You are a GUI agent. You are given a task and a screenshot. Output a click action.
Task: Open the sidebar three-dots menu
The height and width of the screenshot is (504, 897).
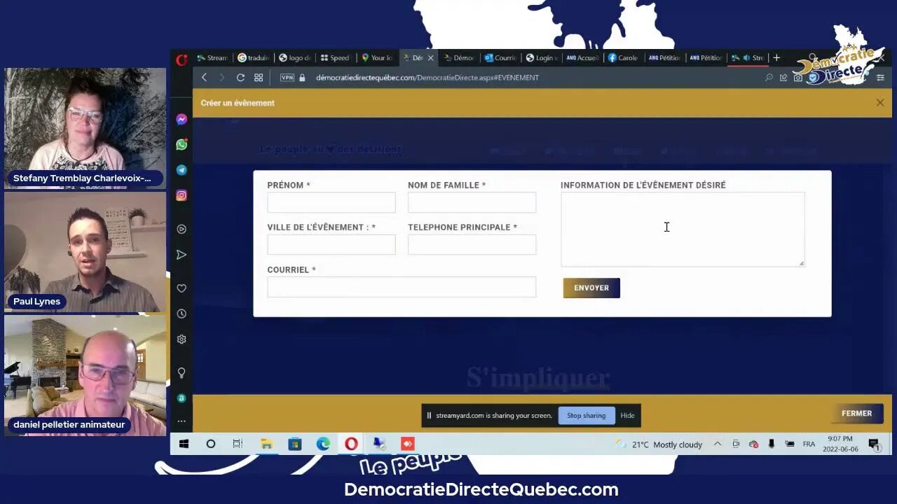(182, 421)
